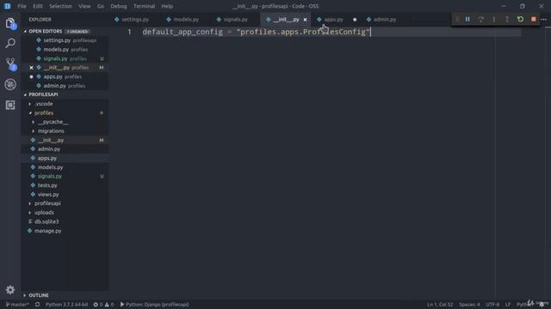
Task: Switch to the settings.py tab
Action: click(x=134, y=20)
